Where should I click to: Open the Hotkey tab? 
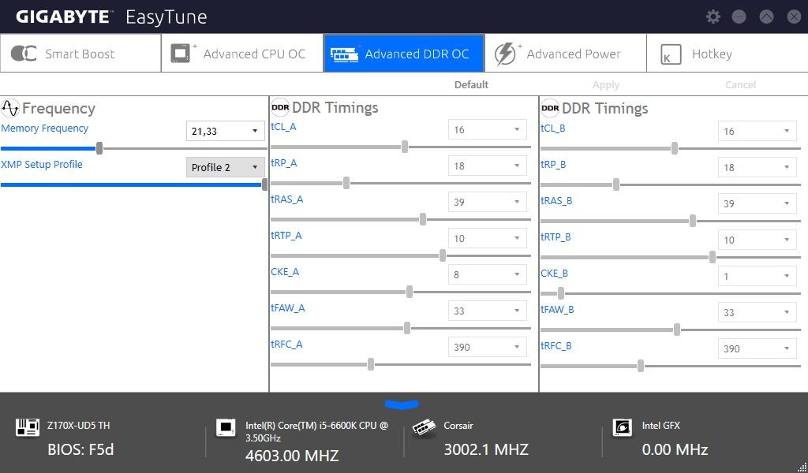tap(727, 54)
